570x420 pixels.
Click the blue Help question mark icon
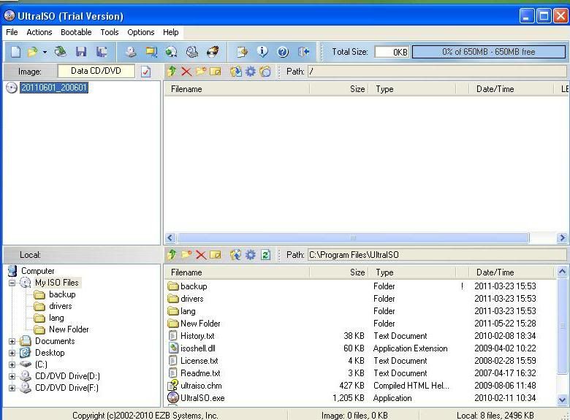click(x=283, y=52)
